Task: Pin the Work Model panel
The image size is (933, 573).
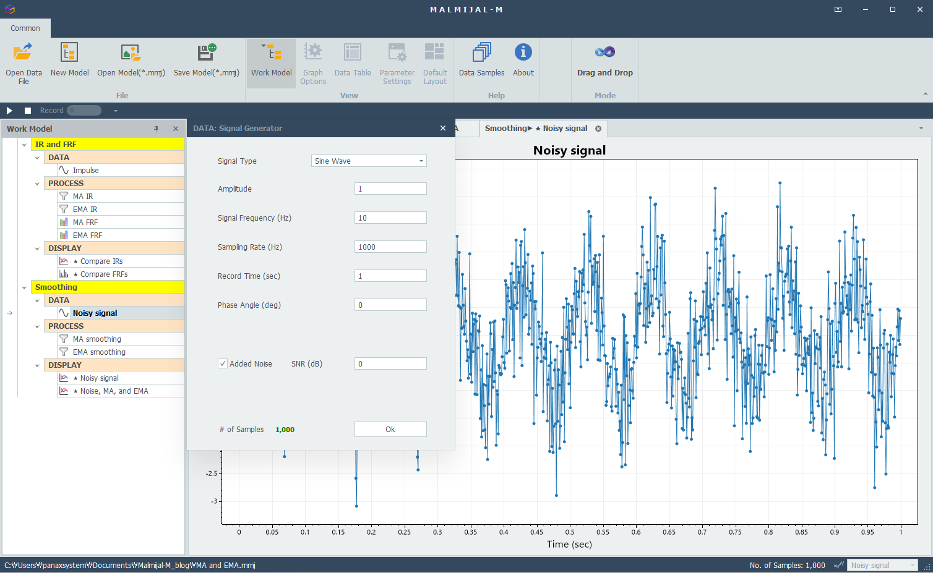Action: click(x=157, y=129)
